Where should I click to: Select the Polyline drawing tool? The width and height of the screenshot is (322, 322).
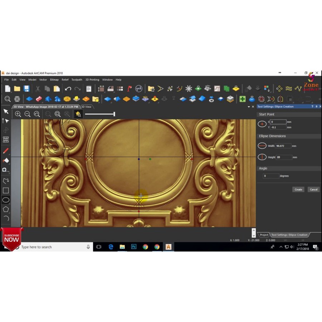[x=6, y=181]
